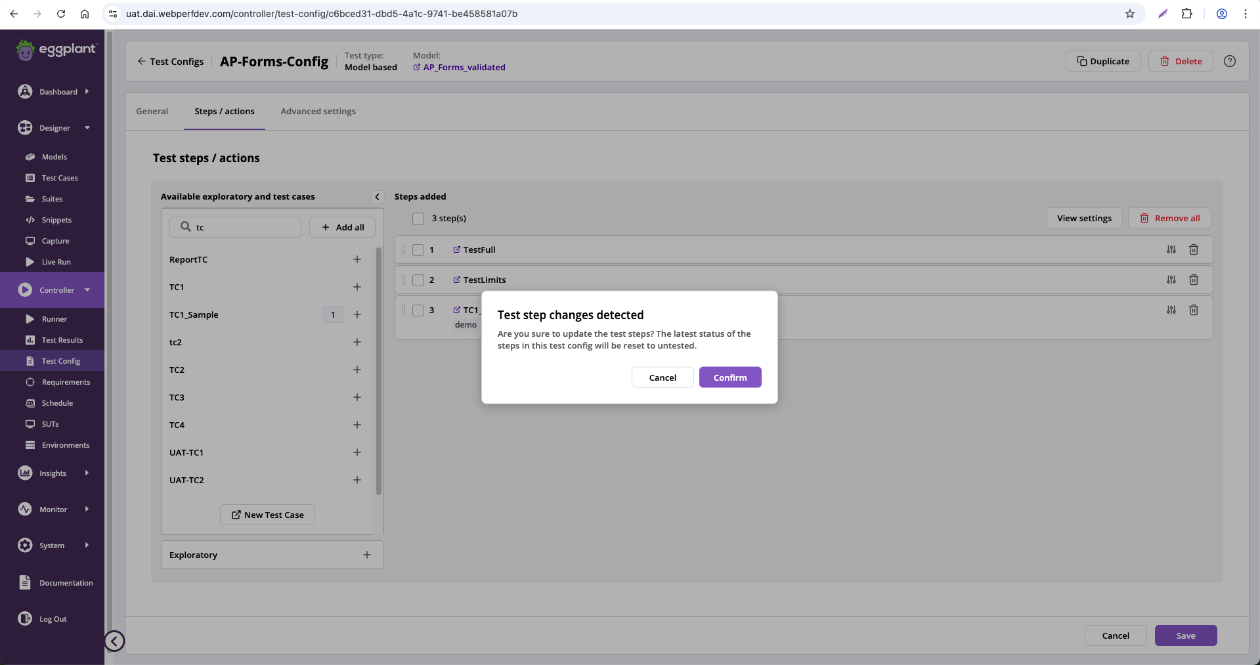Select the Steps / actions tab

point(225,112)
